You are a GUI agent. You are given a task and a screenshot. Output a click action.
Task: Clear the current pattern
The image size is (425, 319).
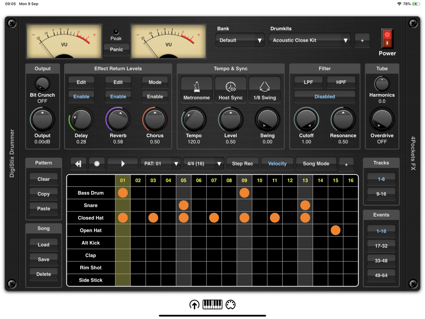tap(44, 179)
